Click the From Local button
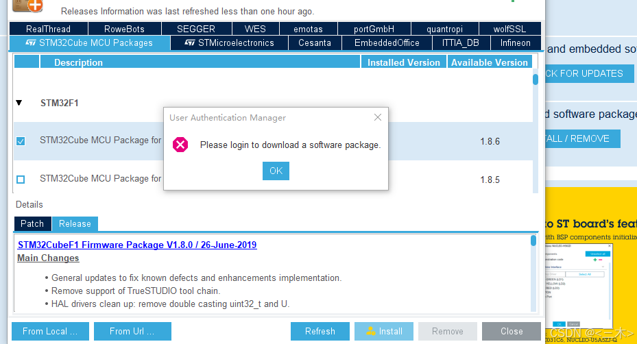 point(50,332)
